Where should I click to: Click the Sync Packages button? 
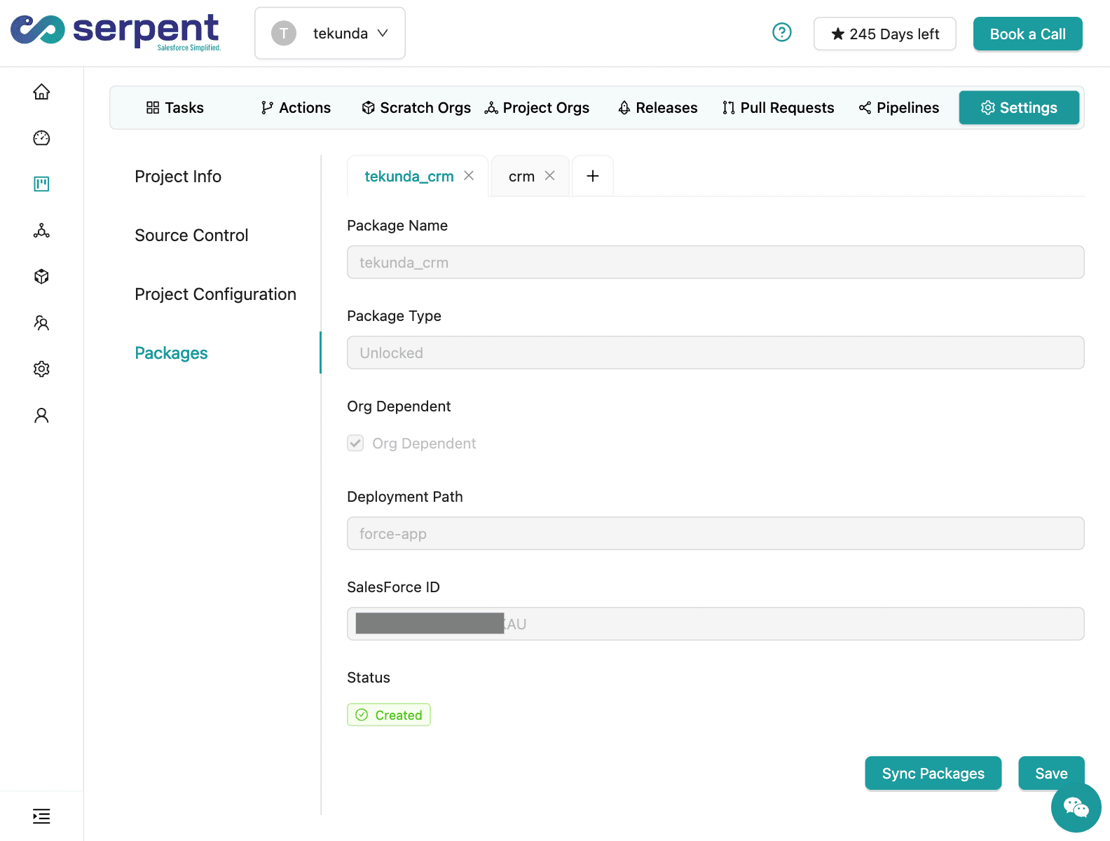tap(933, 774)
